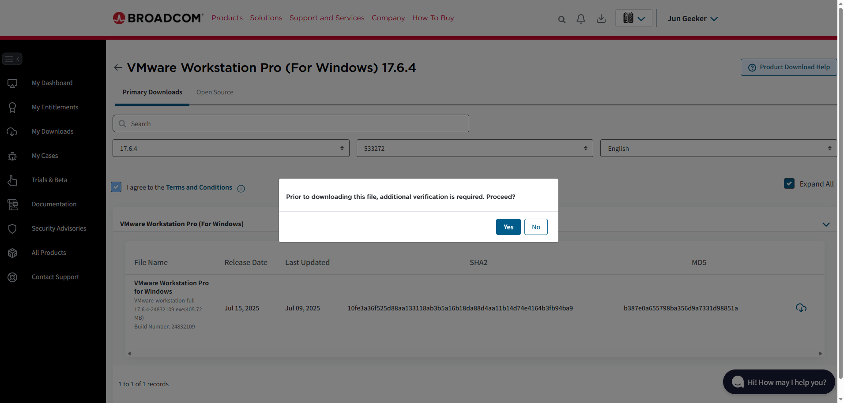Image resolution: width=844 pixels, height=403 pixels.
Task: Open My Cases
Action: click(x=45, y=156)
